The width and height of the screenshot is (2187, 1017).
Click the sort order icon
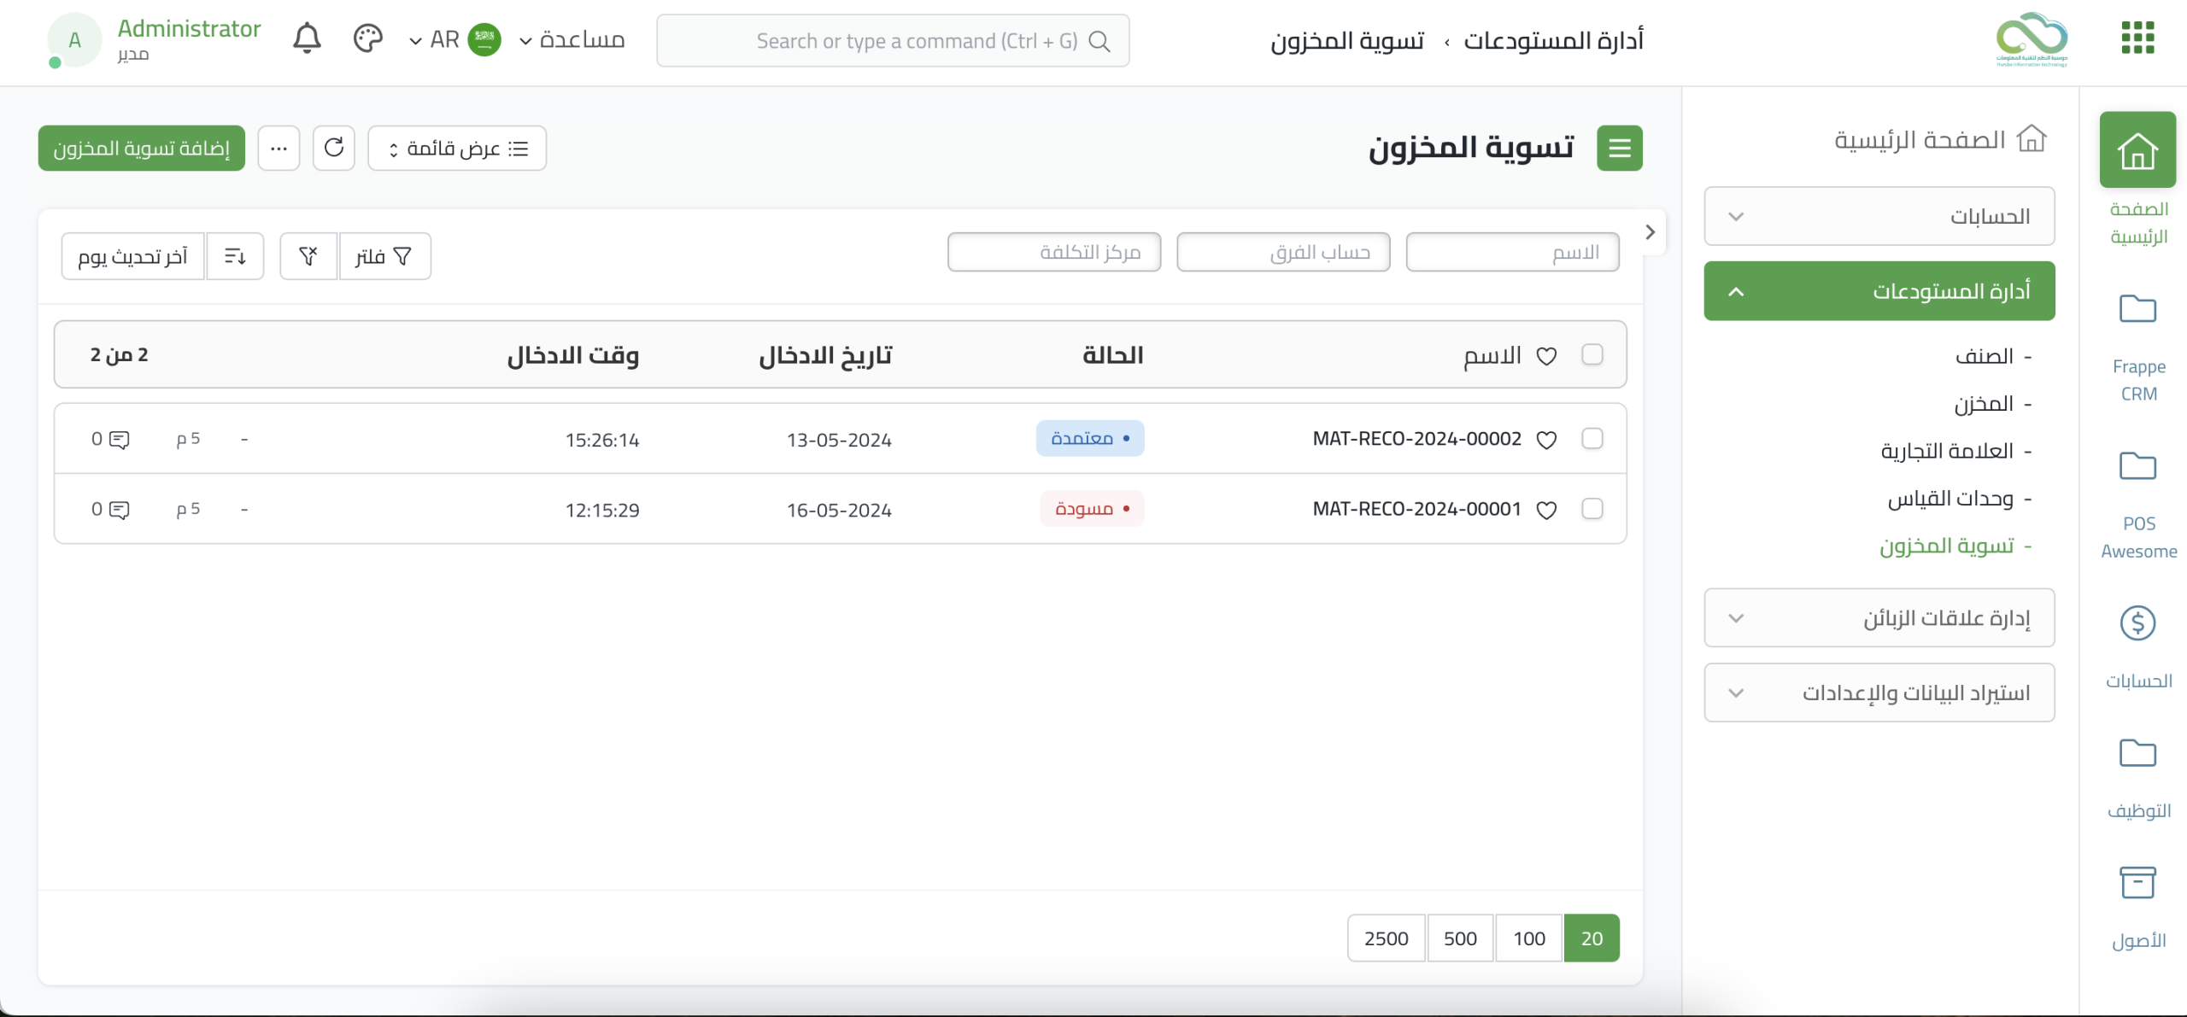235,255
